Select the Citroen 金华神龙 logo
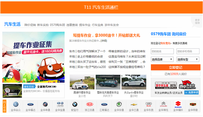Image resolution: width=203 pixels, height=117 pixels. click(163, 104)
